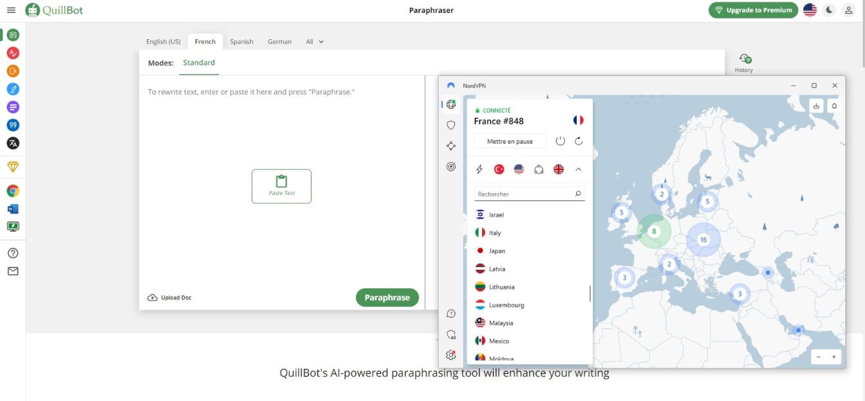
Task: Open the Help question mark icon
Action: pyautogui.click(x=13, y=253)
